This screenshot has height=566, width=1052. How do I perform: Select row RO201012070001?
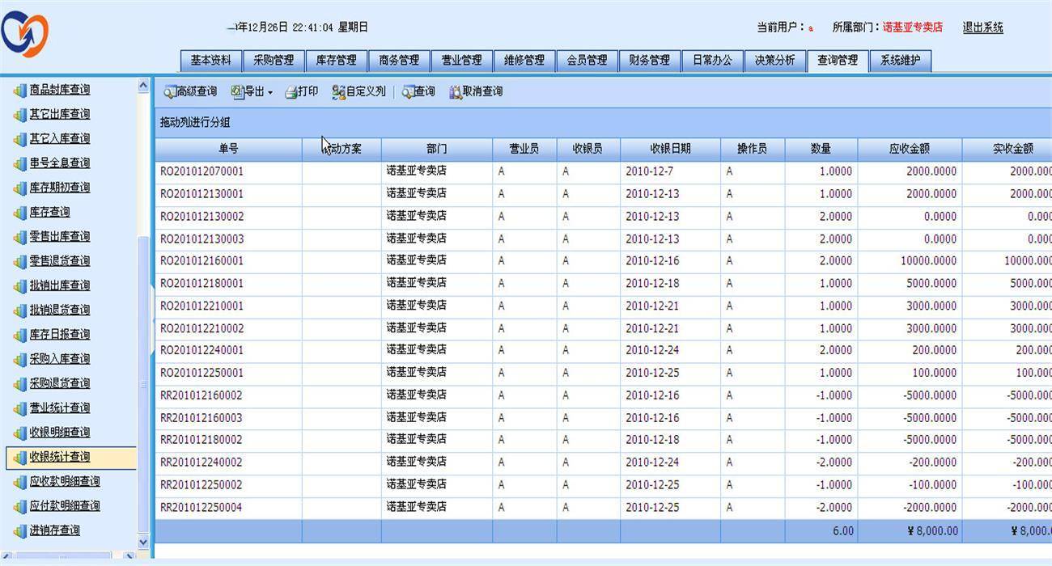coord(603,171)
